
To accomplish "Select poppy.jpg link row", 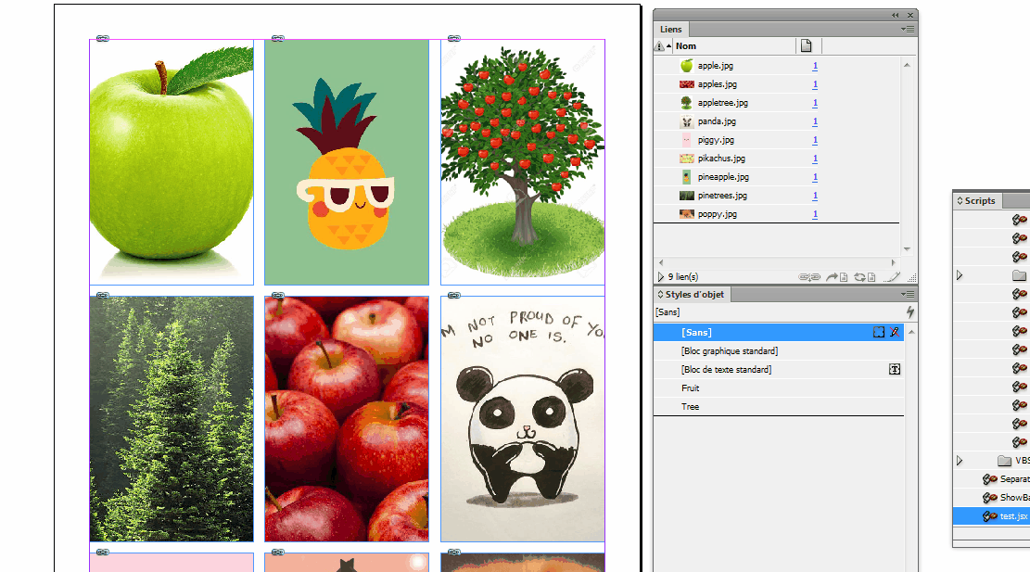I will (x=777, y=214).
